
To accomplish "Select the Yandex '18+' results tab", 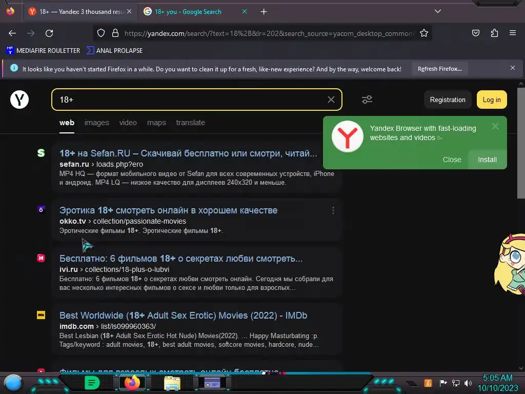I will 80,12.
